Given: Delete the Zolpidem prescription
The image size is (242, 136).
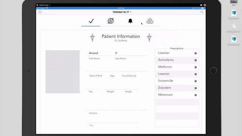Looking at the screenshot, I should point(195,88).
